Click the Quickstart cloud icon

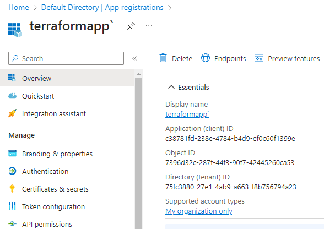12,96
